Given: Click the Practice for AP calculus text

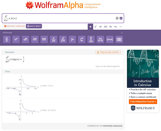Looking at the screenshot, I should pyautogui.click(x=143, y=89).
